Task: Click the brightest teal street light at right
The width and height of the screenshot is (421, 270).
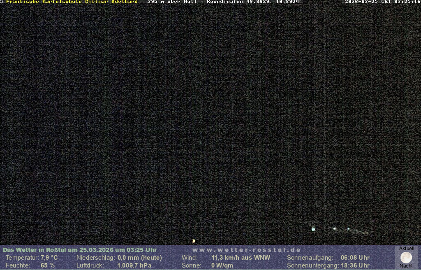Action: click(313, 229)
